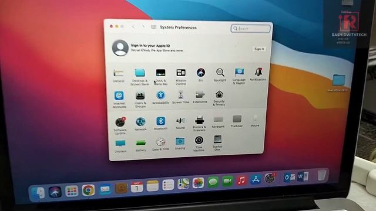The width and height of the screenshot is (376, 211).
Task: Open Keyboard preferences pane
Action: pos(218,120)
